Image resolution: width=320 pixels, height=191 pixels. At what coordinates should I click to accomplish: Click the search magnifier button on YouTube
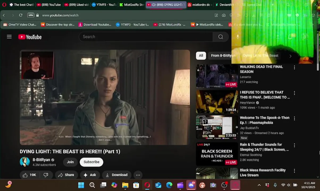(221, 37)
